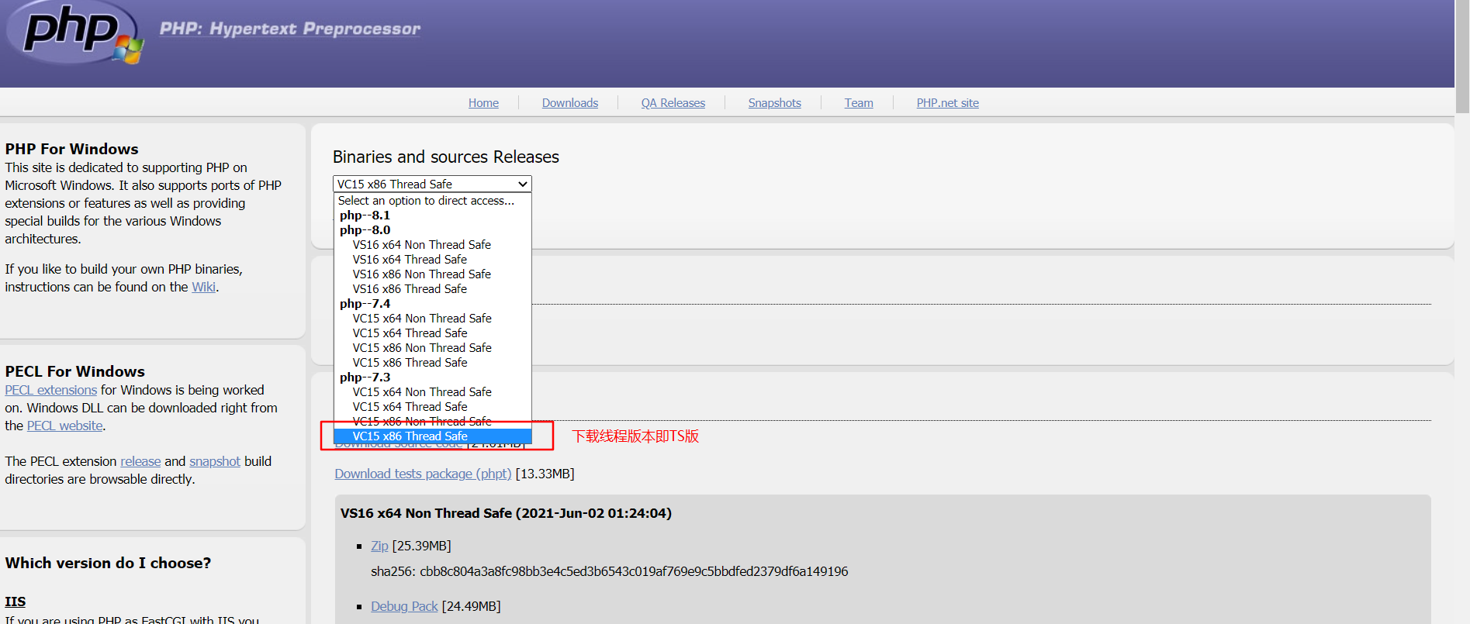This screenshot has width=1470, height=624.
Task: Open the PECL release directory link
Action: pos(140,461)
